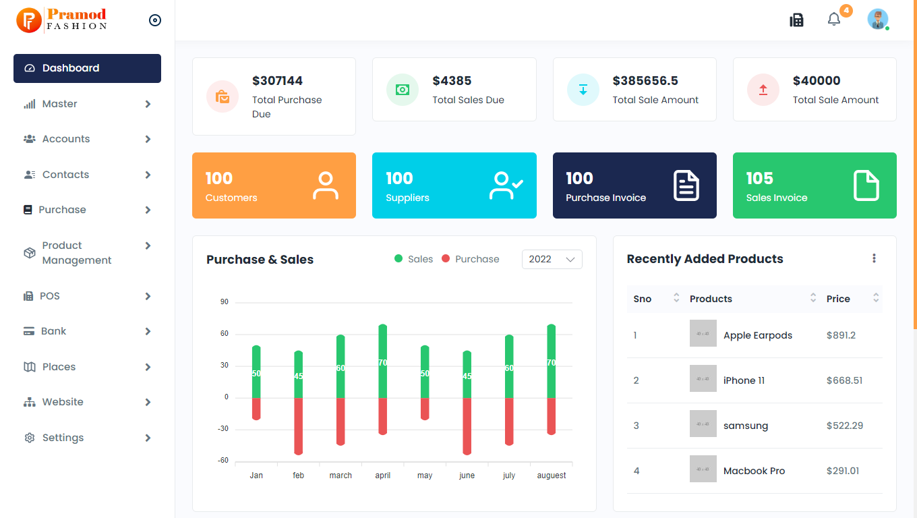This screenshot has height=518, width=917.
Task: Click the samsung product name
Action: [x=746, y=426]
